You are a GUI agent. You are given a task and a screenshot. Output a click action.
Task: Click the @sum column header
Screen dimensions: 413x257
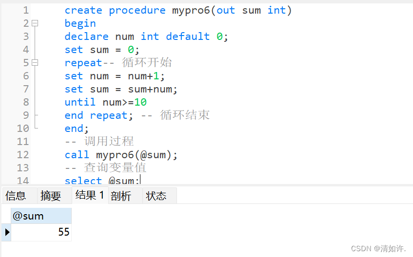[41, 216]
